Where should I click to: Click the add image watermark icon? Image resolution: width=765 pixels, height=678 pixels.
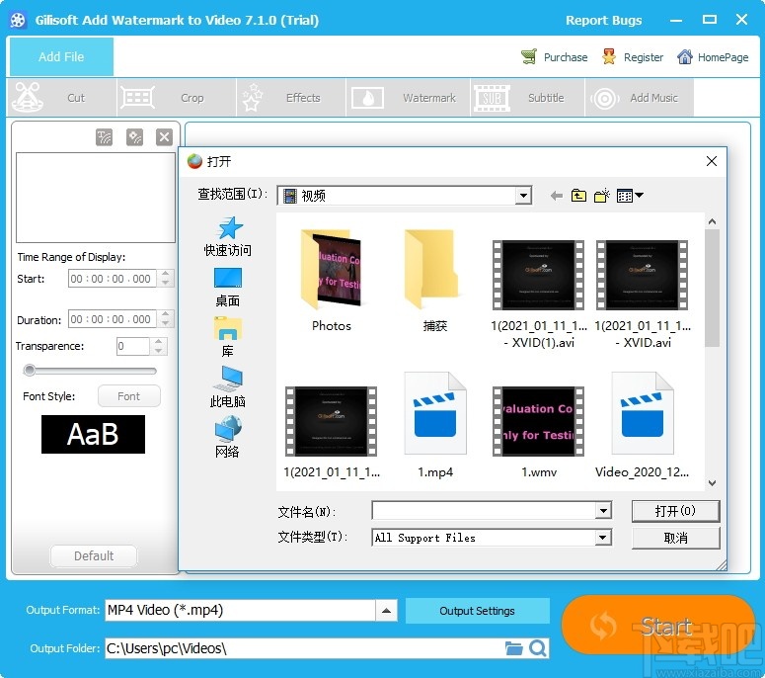[134, 137]
